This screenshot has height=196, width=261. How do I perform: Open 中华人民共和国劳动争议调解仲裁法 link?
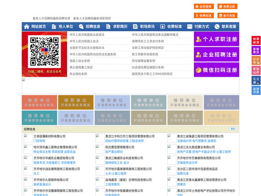155,35
